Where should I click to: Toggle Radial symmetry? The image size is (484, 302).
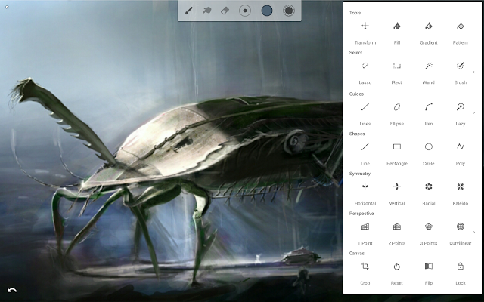pos(429,186)
